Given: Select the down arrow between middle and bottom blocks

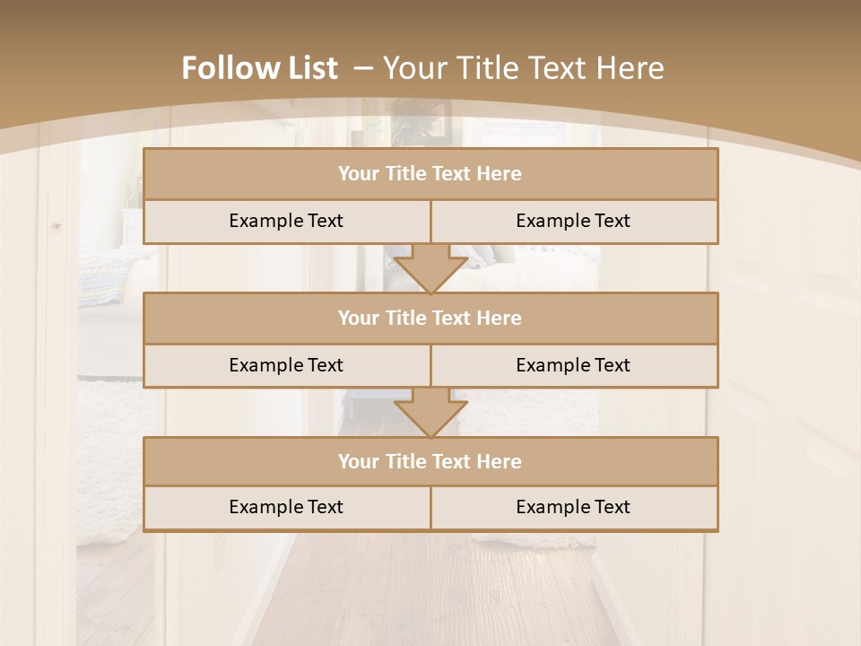Looking at the screenshot, I should 430,413.
